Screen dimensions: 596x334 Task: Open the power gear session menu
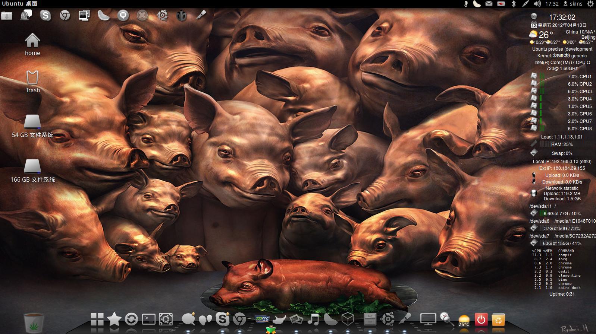coord(590,4)
